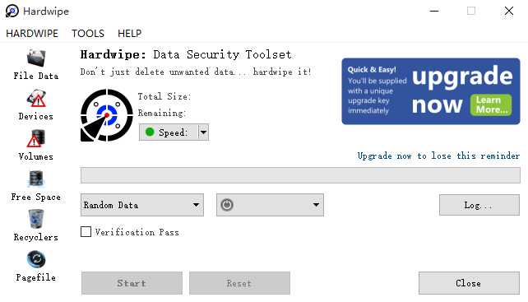Open the Random Data method dropdown

click(x=142, y=205)
